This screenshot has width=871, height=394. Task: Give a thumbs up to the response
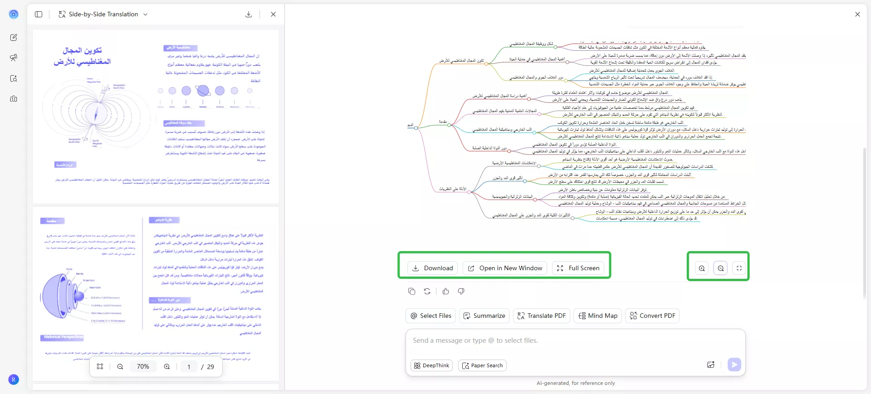(x=446, y=292)
